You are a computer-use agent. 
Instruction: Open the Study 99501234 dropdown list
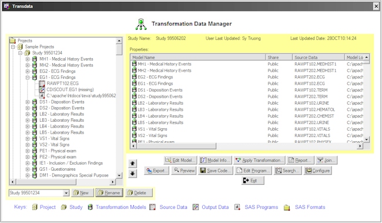(66, 193)
